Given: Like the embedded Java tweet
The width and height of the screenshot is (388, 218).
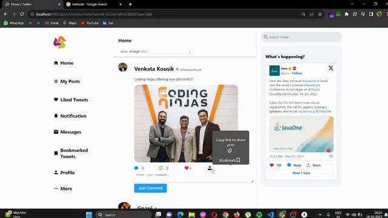Looking at the screenshot, I should coord(272,165).
